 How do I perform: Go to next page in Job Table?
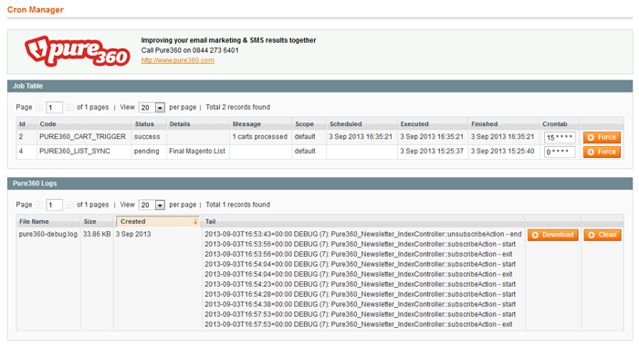click(69, 107)
